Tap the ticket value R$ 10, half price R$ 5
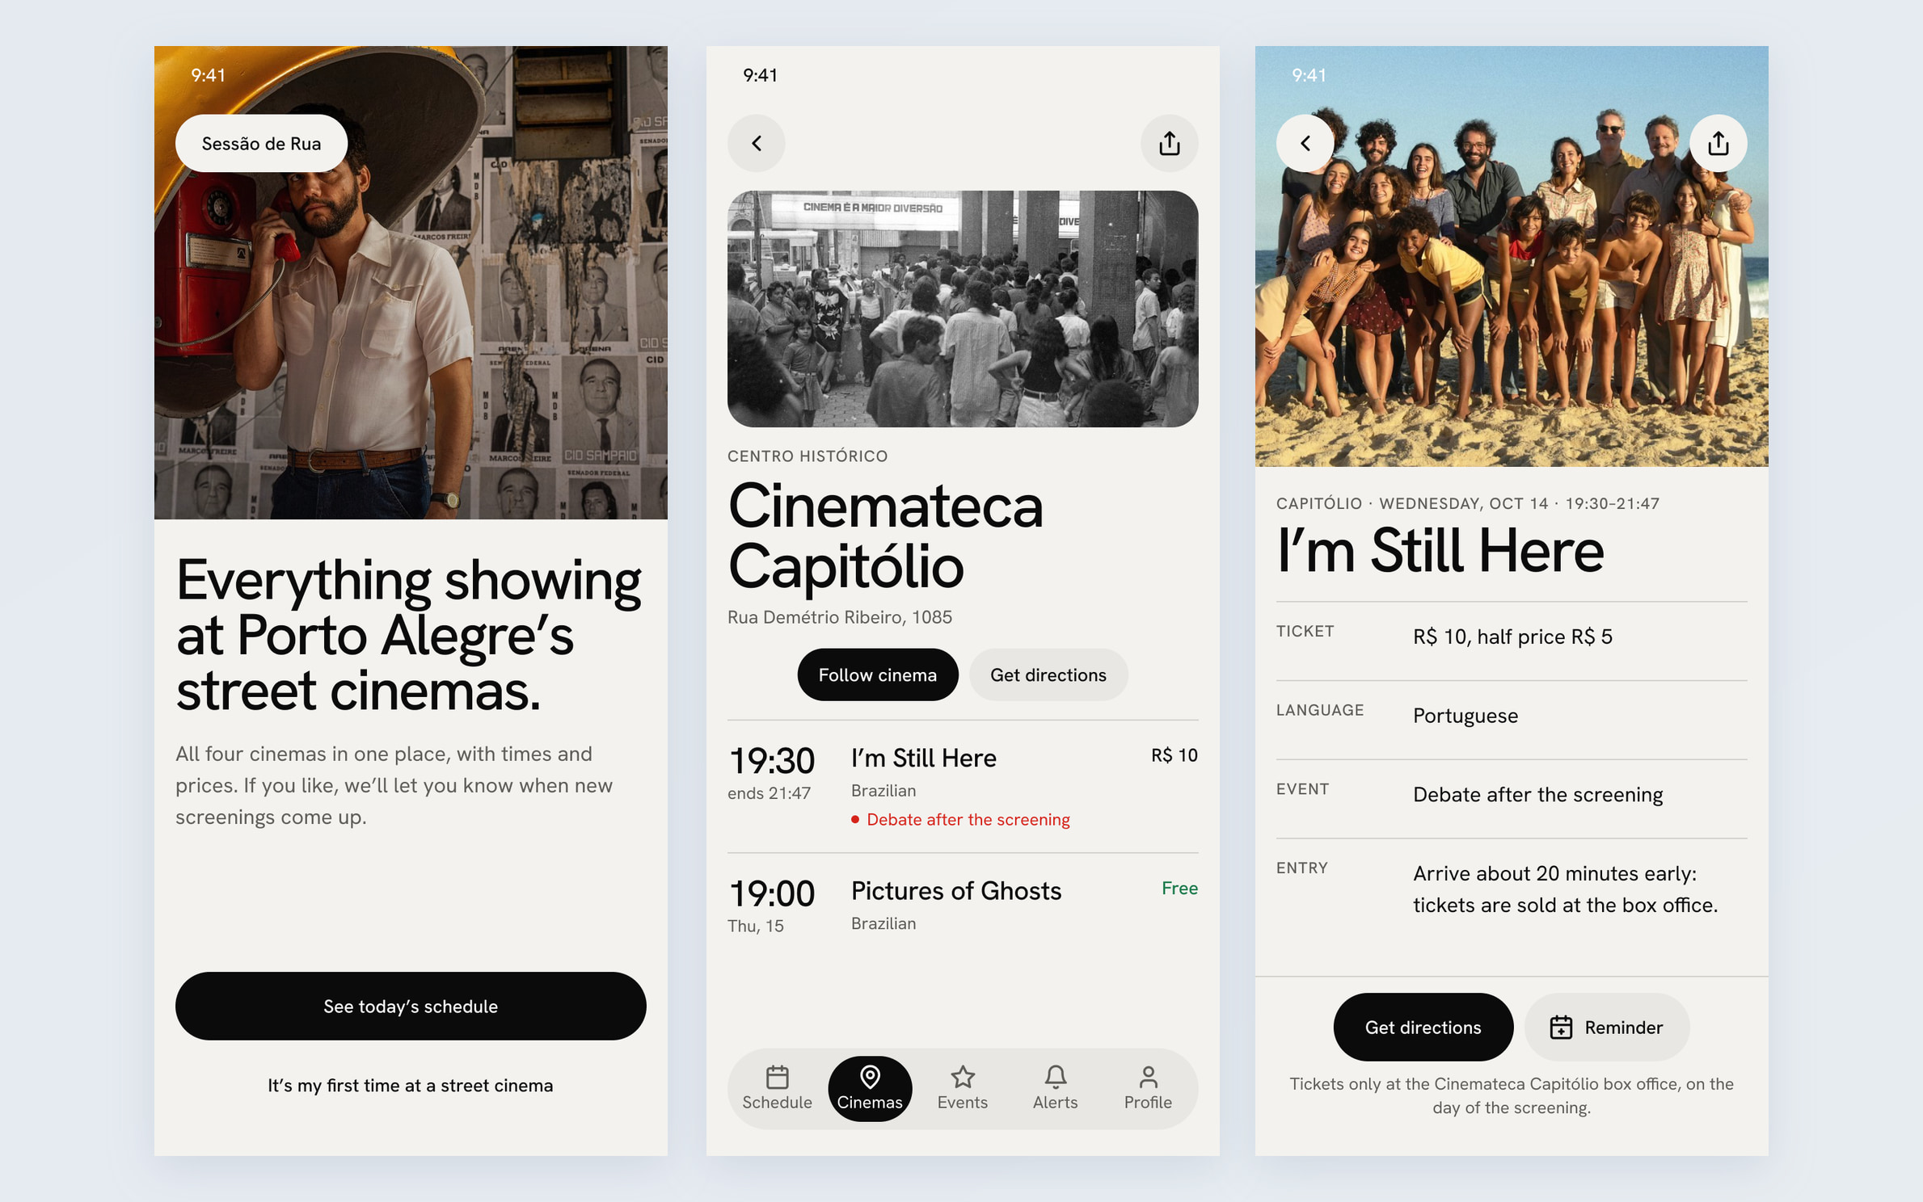The height and width of the screenshot is (1202, 1923). [1512, 637]
